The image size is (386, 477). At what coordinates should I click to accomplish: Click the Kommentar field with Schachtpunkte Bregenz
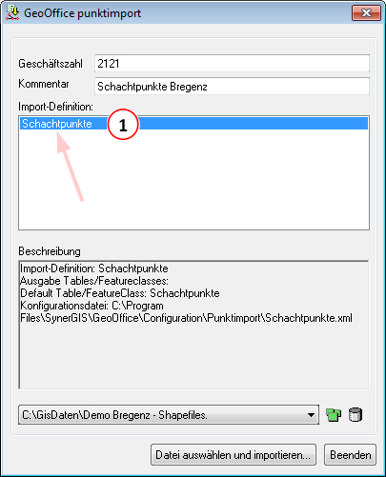(232, 87)
